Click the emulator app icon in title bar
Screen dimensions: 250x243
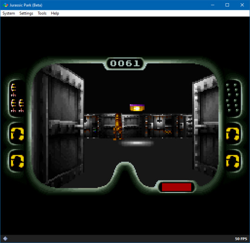6,5
